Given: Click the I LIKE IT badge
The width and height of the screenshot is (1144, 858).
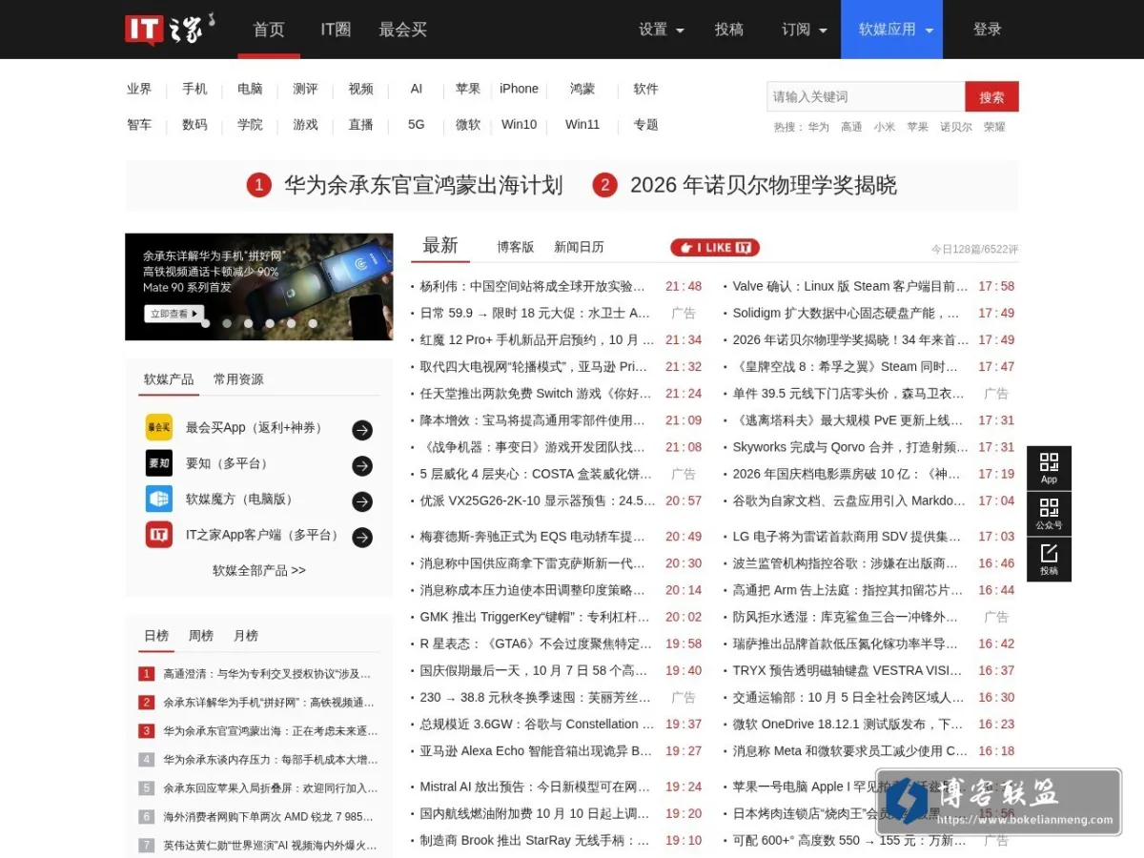Looking at the screenshot, I should [x=715, y=248].
